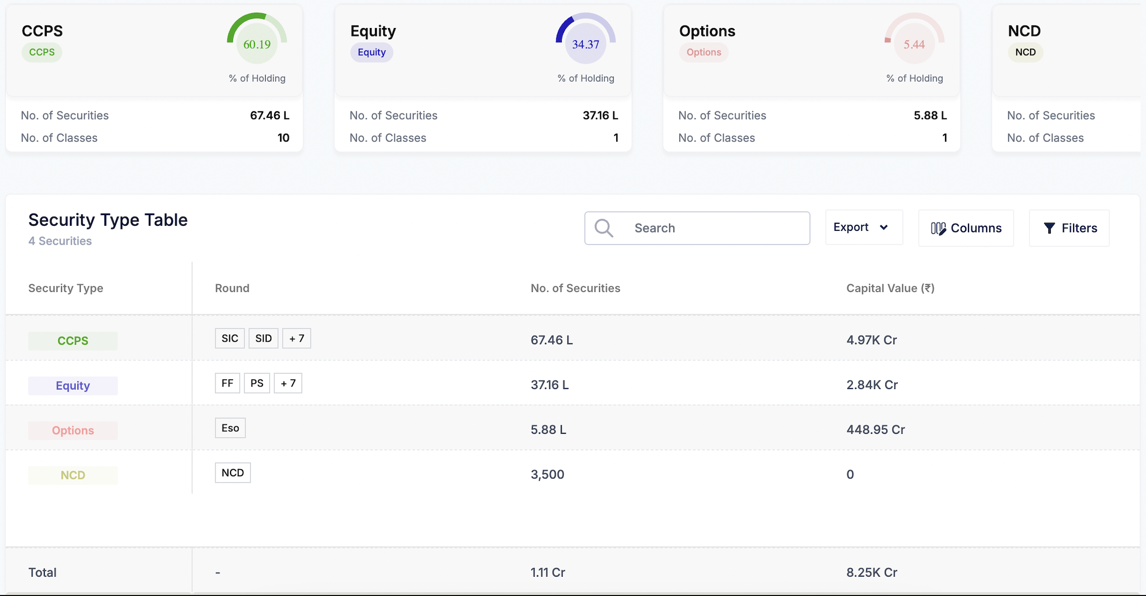Screen dimensions: 1146x596
Task: Select the green CCPS security type badge
Action: tap(73, 341)
